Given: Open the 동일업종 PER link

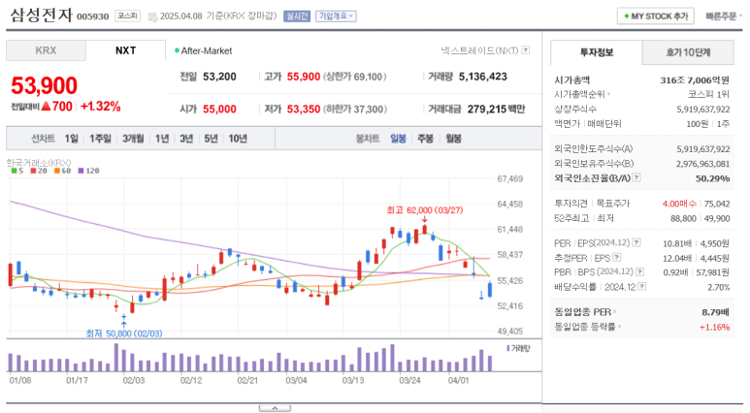Looking at the screenshot, I should (585, 312).
